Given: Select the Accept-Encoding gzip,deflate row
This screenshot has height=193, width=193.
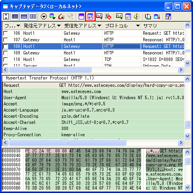Looking at the screenshot, I should 93,116.
